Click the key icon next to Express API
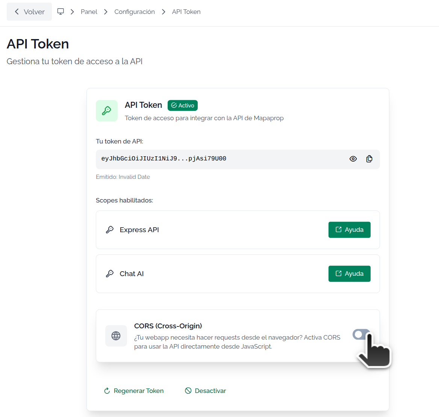This screenshot has width=439, height=417. tap(110, 230)
